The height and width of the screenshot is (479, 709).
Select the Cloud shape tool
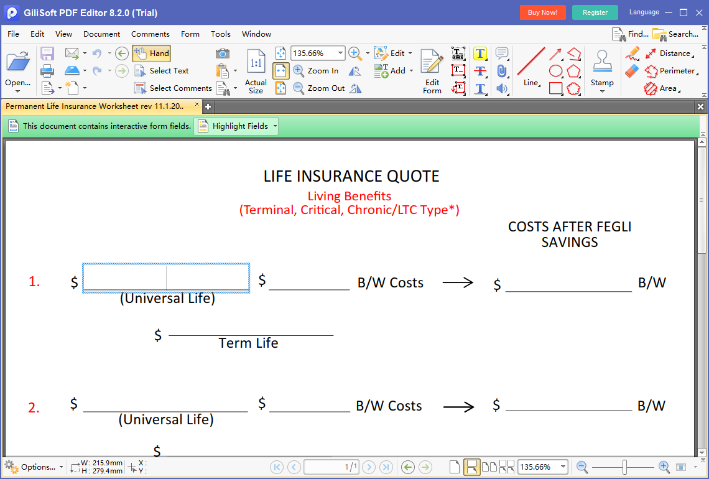[x=573, y=88]
